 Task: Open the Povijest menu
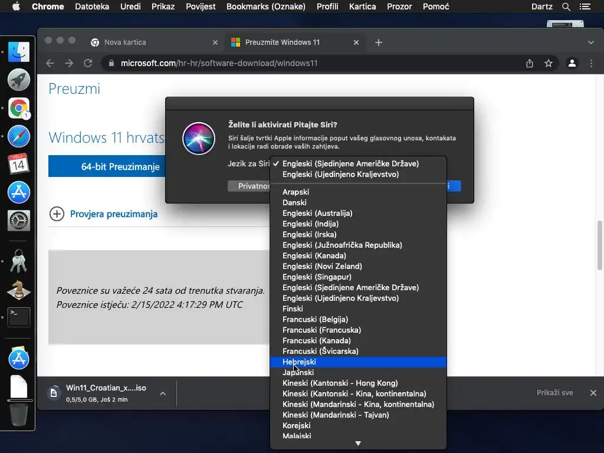201,6
